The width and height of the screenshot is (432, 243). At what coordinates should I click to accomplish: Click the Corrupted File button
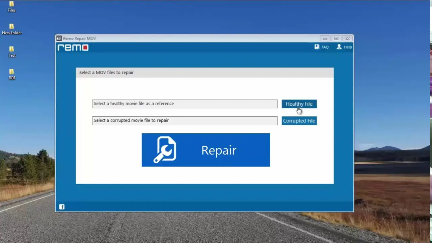point(299,121)
